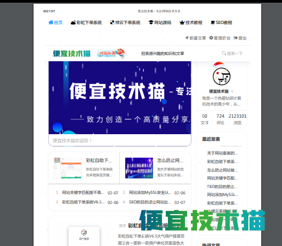
Task: Open list item 彩虹自助下单系统V6.5...
Action: (83, 202)
